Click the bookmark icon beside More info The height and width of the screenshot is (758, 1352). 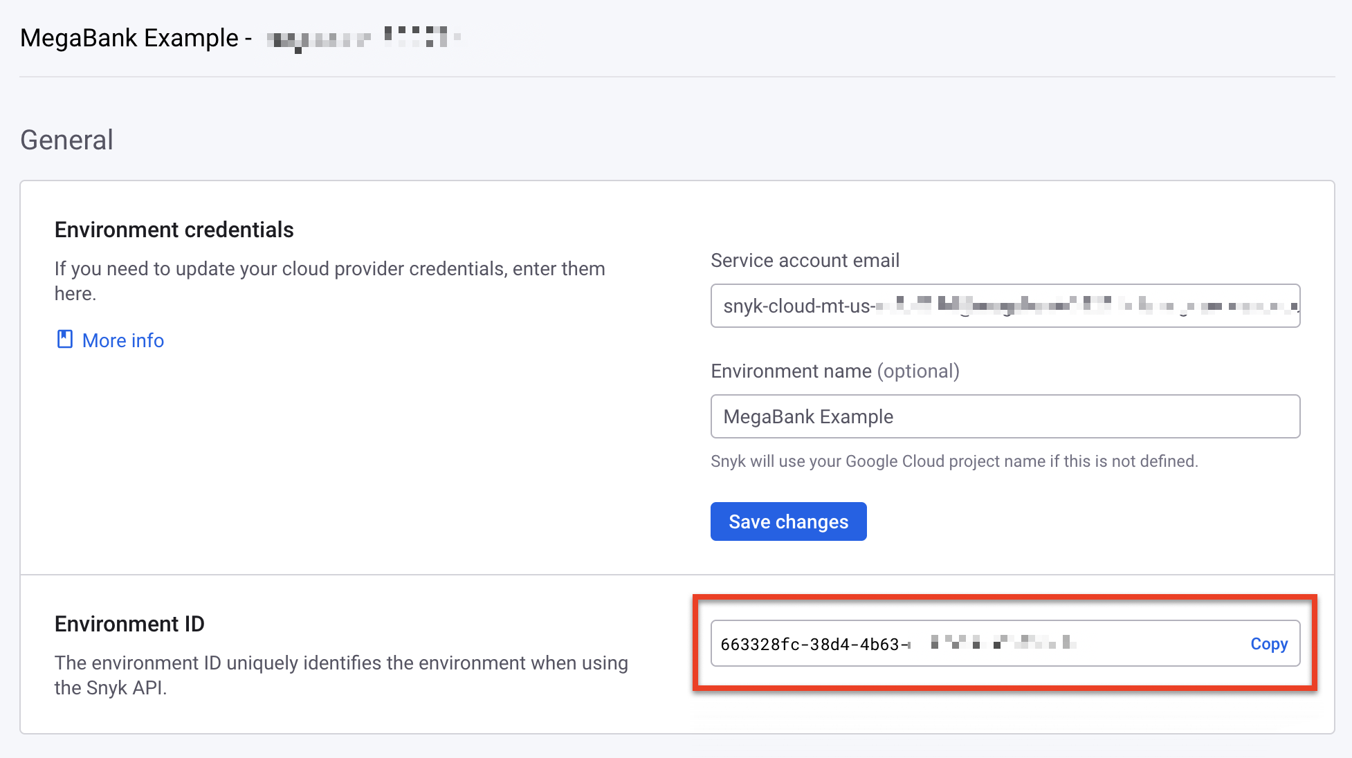(64, 339)
